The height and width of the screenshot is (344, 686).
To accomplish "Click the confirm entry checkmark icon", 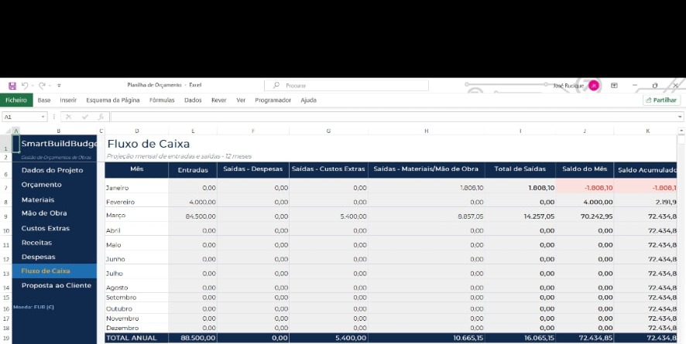I will (x=85, y=117).
